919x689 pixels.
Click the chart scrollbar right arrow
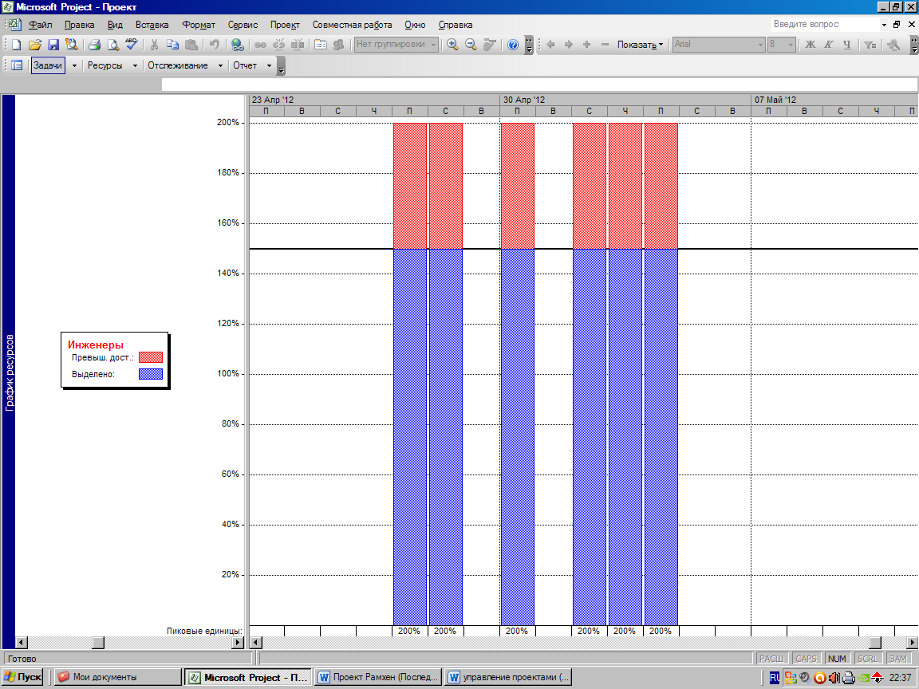point(913,643)
